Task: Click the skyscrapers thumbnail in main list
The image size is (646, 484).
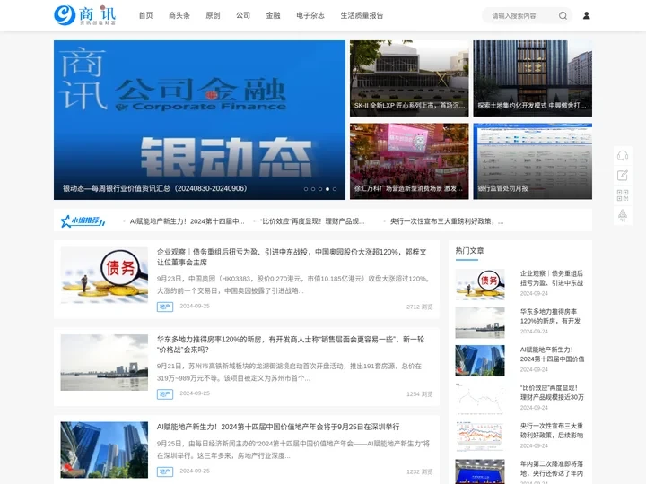Action: (x=104, y=450)
